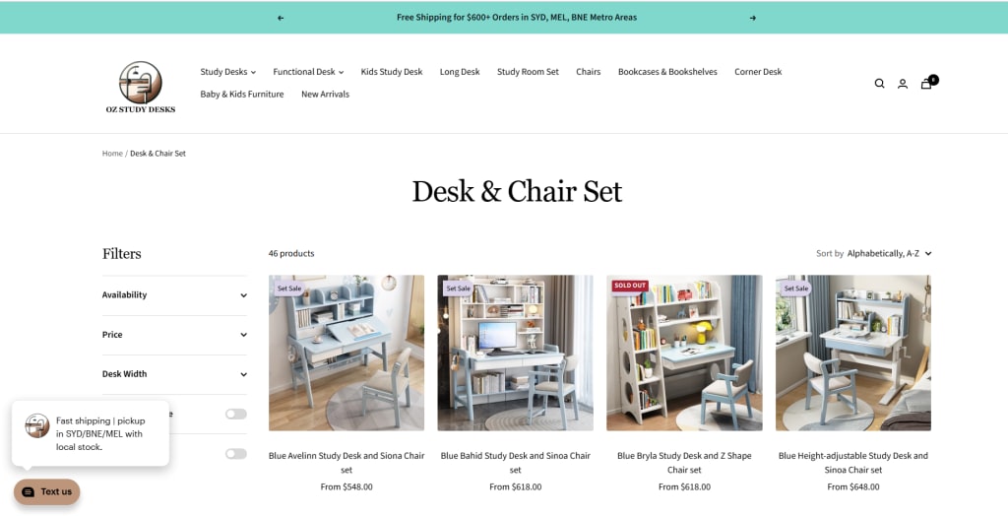Go home via OZ Study Desks logo
1008x516 pixels.
(141, 87)
